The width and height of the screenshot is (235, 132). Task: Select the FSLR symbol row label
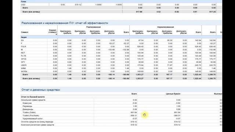coord(23,47)
